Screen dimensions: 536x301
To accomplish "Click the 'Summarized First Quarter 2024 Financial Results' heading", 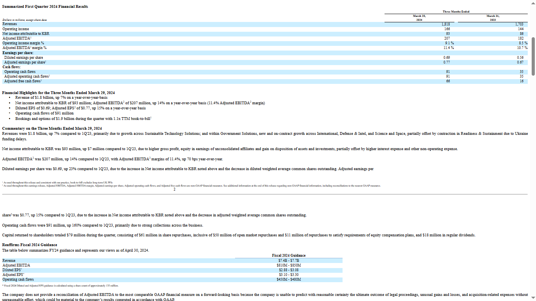I will 45,7.
